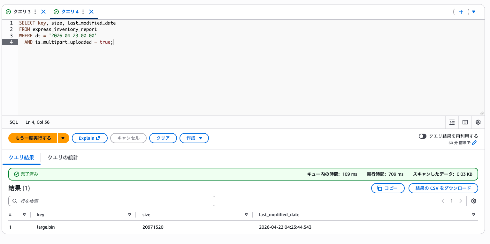Expand the query tabs list dropdown

coord(474,12)
